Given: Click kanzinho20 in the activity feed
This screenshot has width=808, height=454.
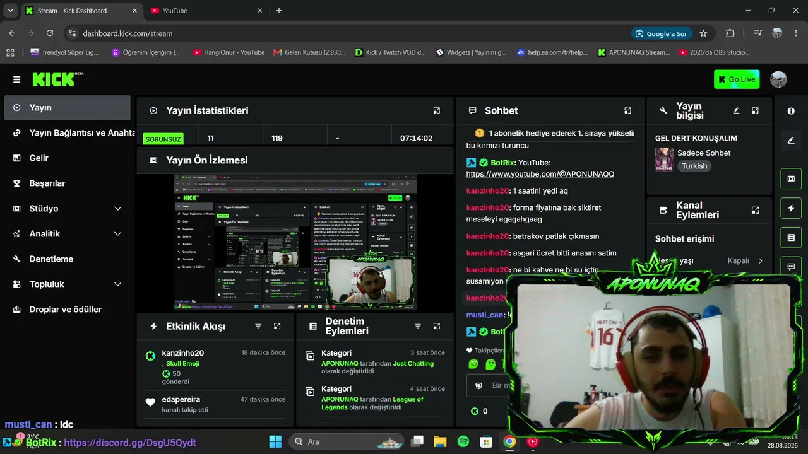Looking at the screenshot, I should pyautogui.click(x=182, y=353).
